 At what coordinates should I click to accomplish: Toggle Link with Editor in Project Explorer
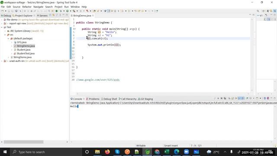(x=54, y=16)
